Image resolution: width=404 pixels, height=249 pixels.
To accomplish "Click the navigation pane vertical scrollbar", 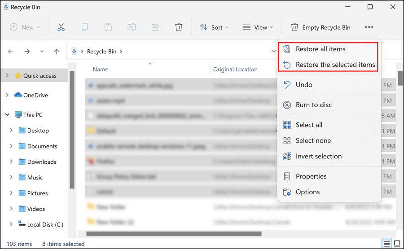I will [x=72, y=130].
